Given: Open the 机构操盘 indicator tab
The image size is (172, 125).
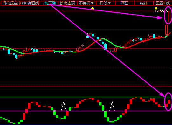Looking at the screenshot, I should tap(10, 3).
